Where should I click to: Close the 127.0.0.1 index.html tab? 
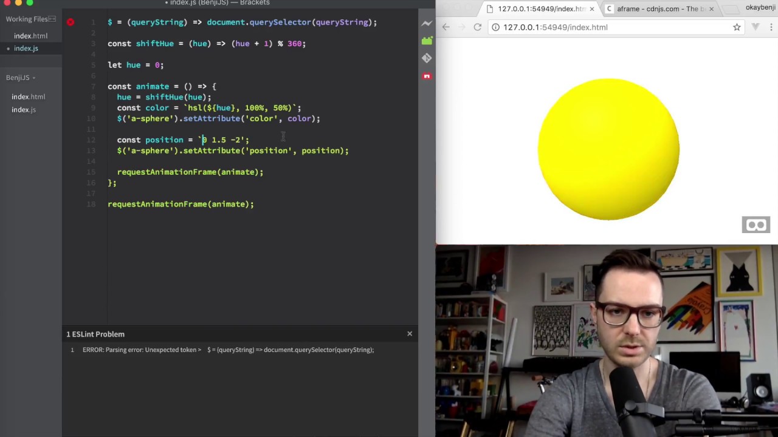(592, 9)
